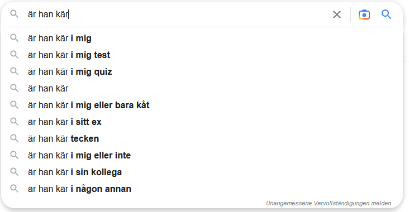Open Google Lens camera search
The height and width of the screenshot is (212, 409).
[x=364, y=15]
